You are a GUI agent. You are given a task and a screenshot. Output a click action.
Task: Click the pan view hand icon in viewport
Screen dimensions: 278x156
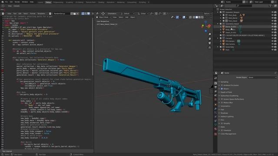(x=210, y=39)
